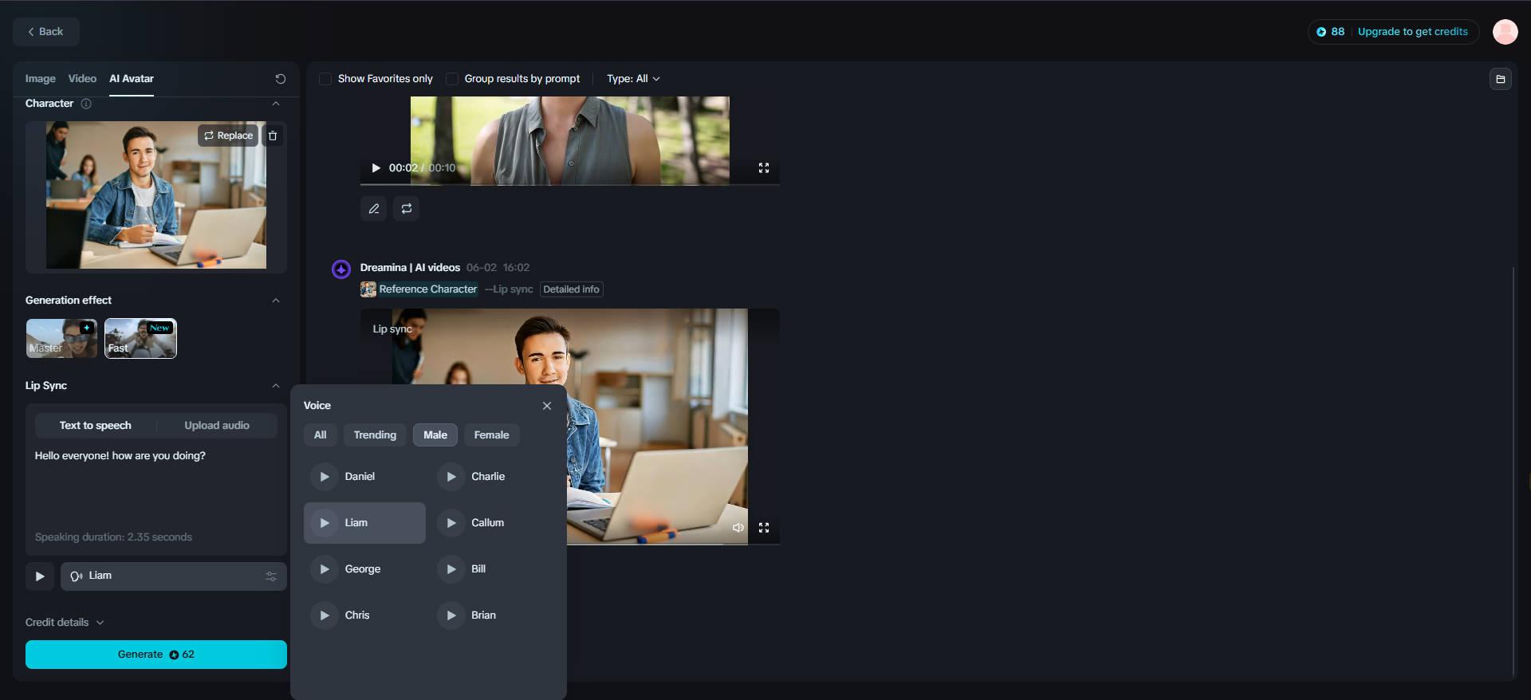Open the Type: All dropdown
Screen dimensions: 1531x700
tap(633, 79)
